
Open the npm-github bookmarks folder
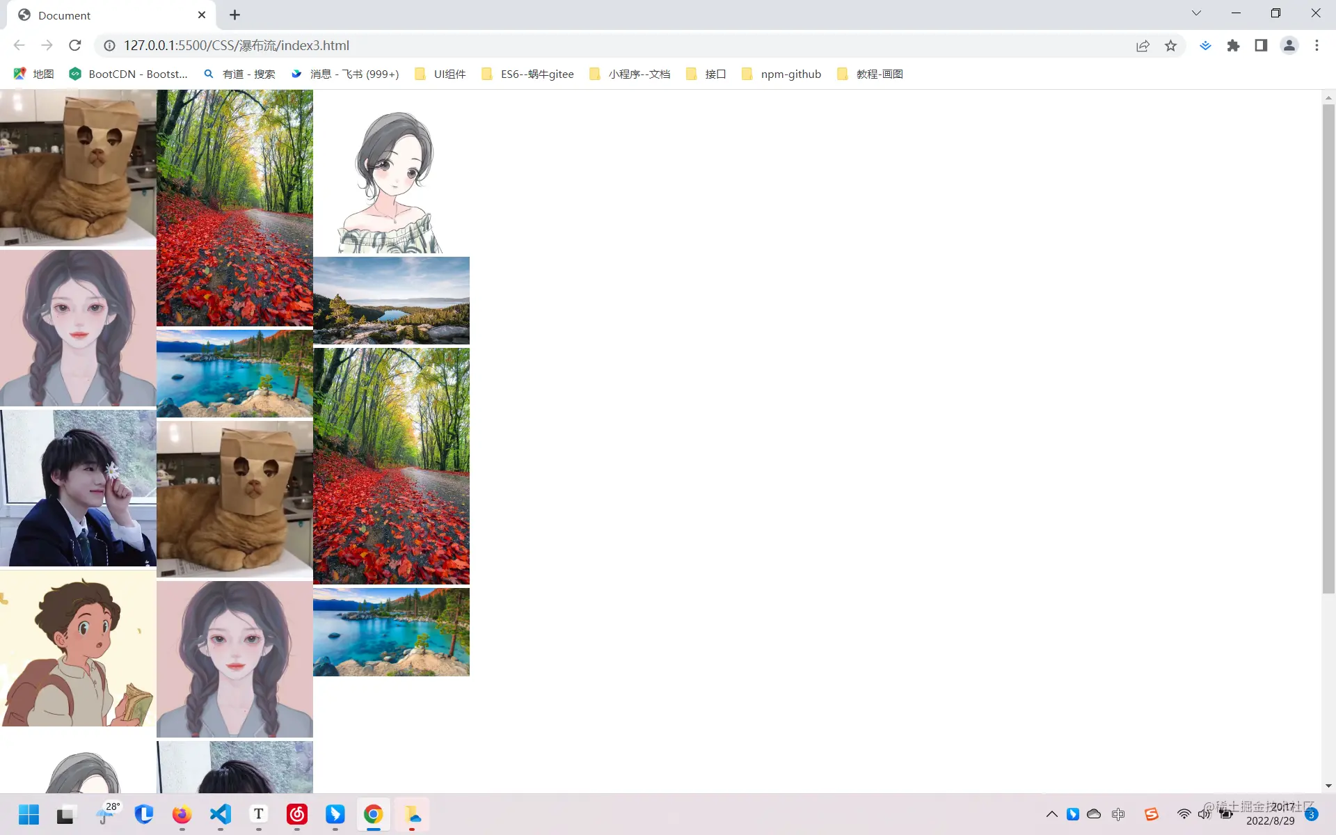[781, 74]
